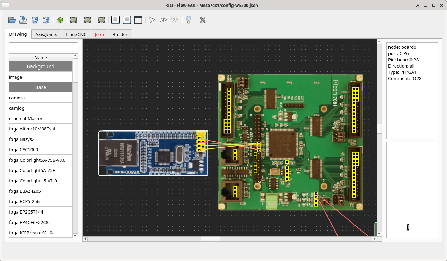Select the red Json tab
The height and width of the screenshot is (261, 447).
99,34
